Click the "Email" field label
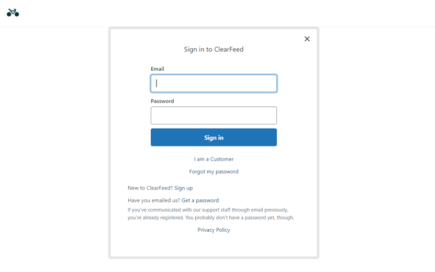 158,69
